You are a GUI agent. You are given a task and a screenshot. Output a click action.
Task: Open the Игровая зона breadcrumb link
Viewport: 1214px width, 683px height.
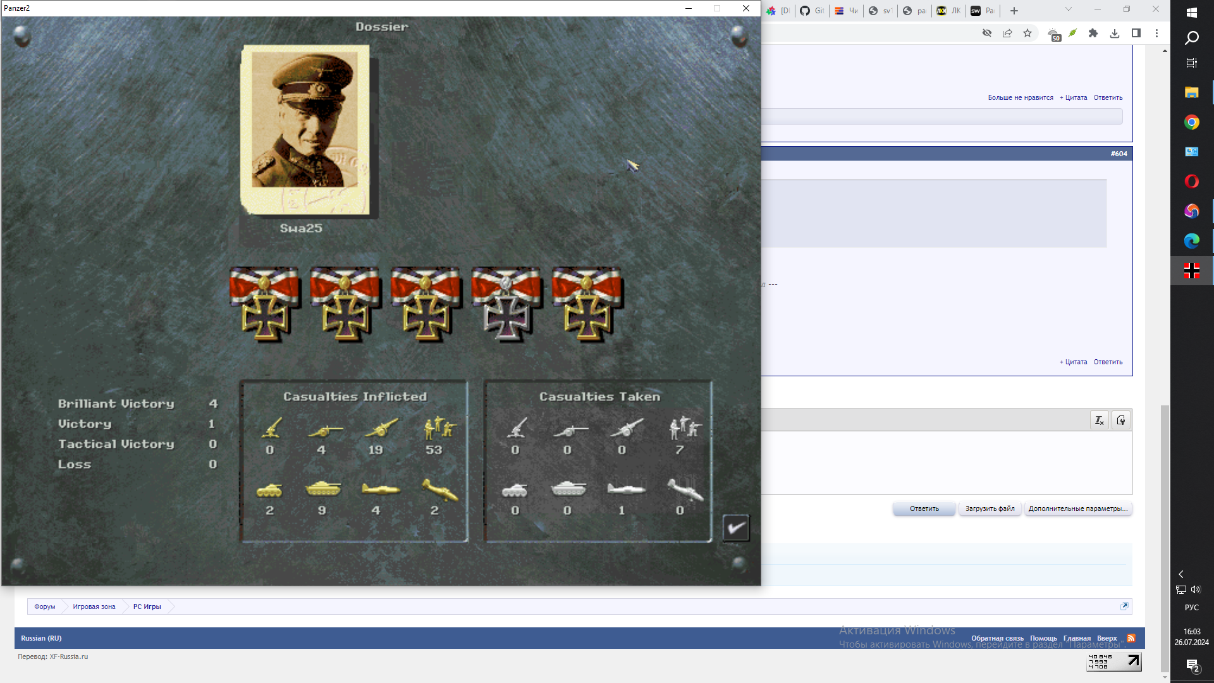tap(94, 607)
